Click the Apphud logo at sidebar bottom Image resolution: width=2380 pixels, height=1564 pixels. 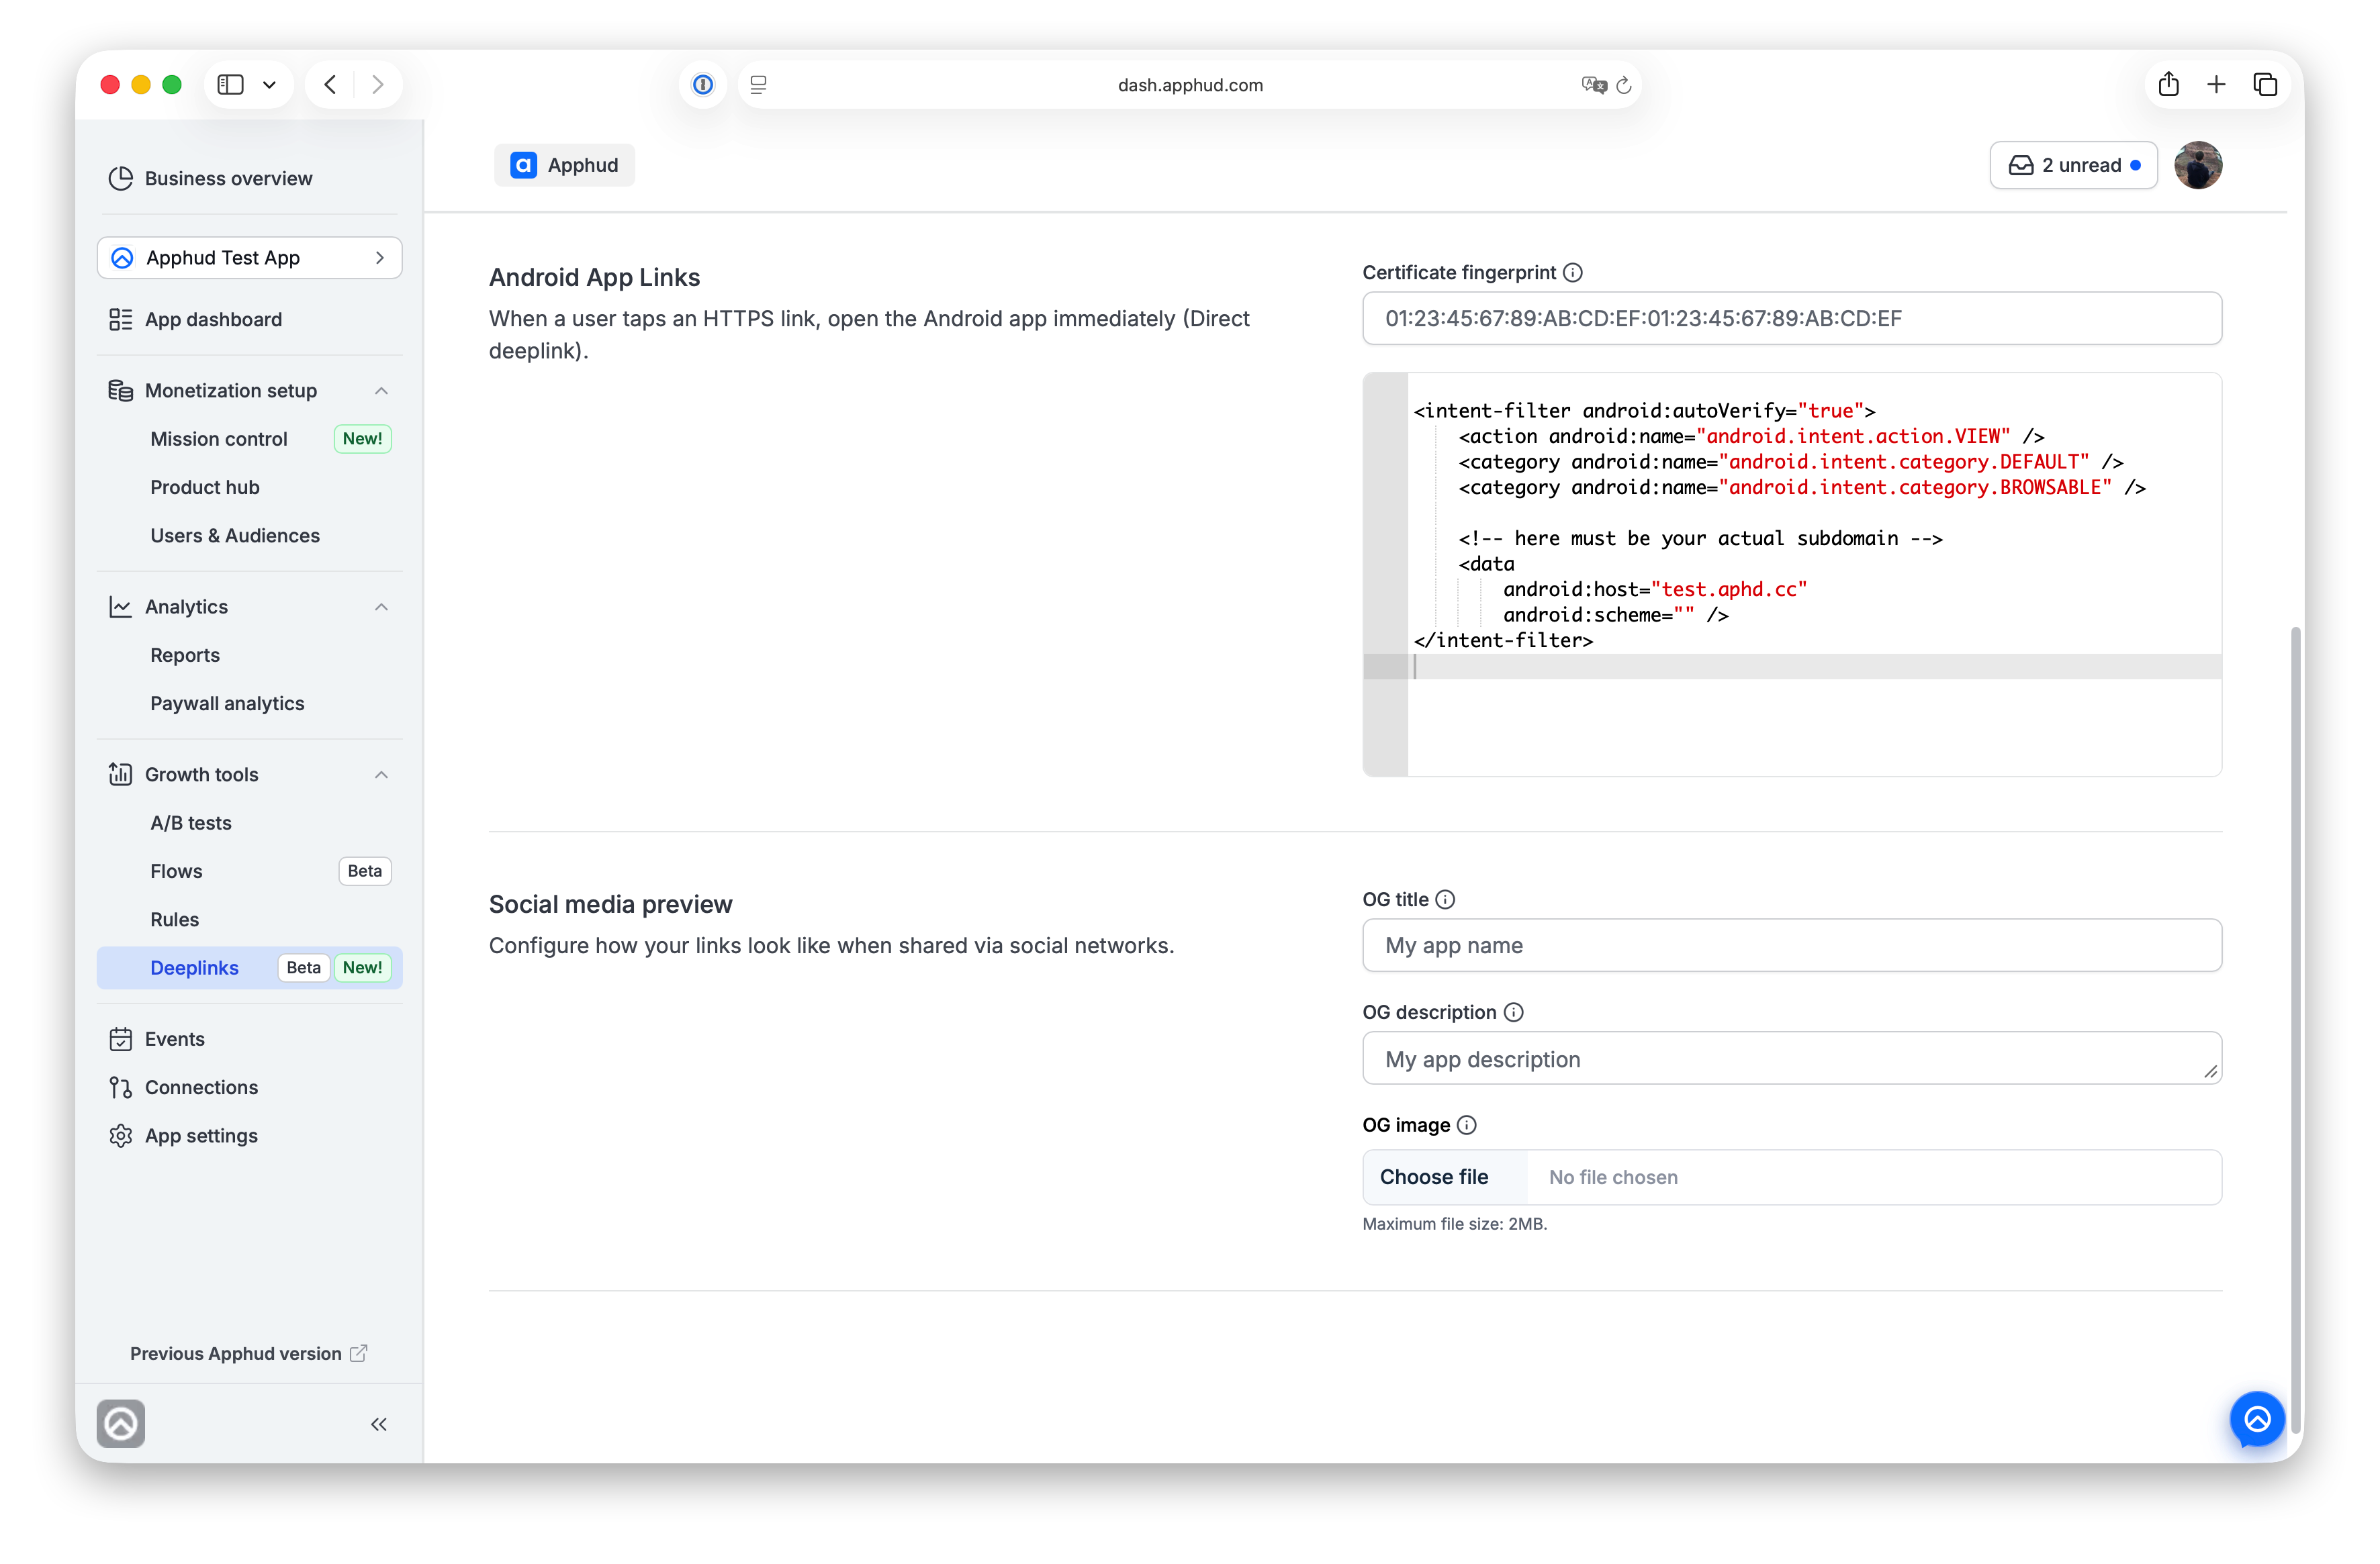click(121, 1423)
